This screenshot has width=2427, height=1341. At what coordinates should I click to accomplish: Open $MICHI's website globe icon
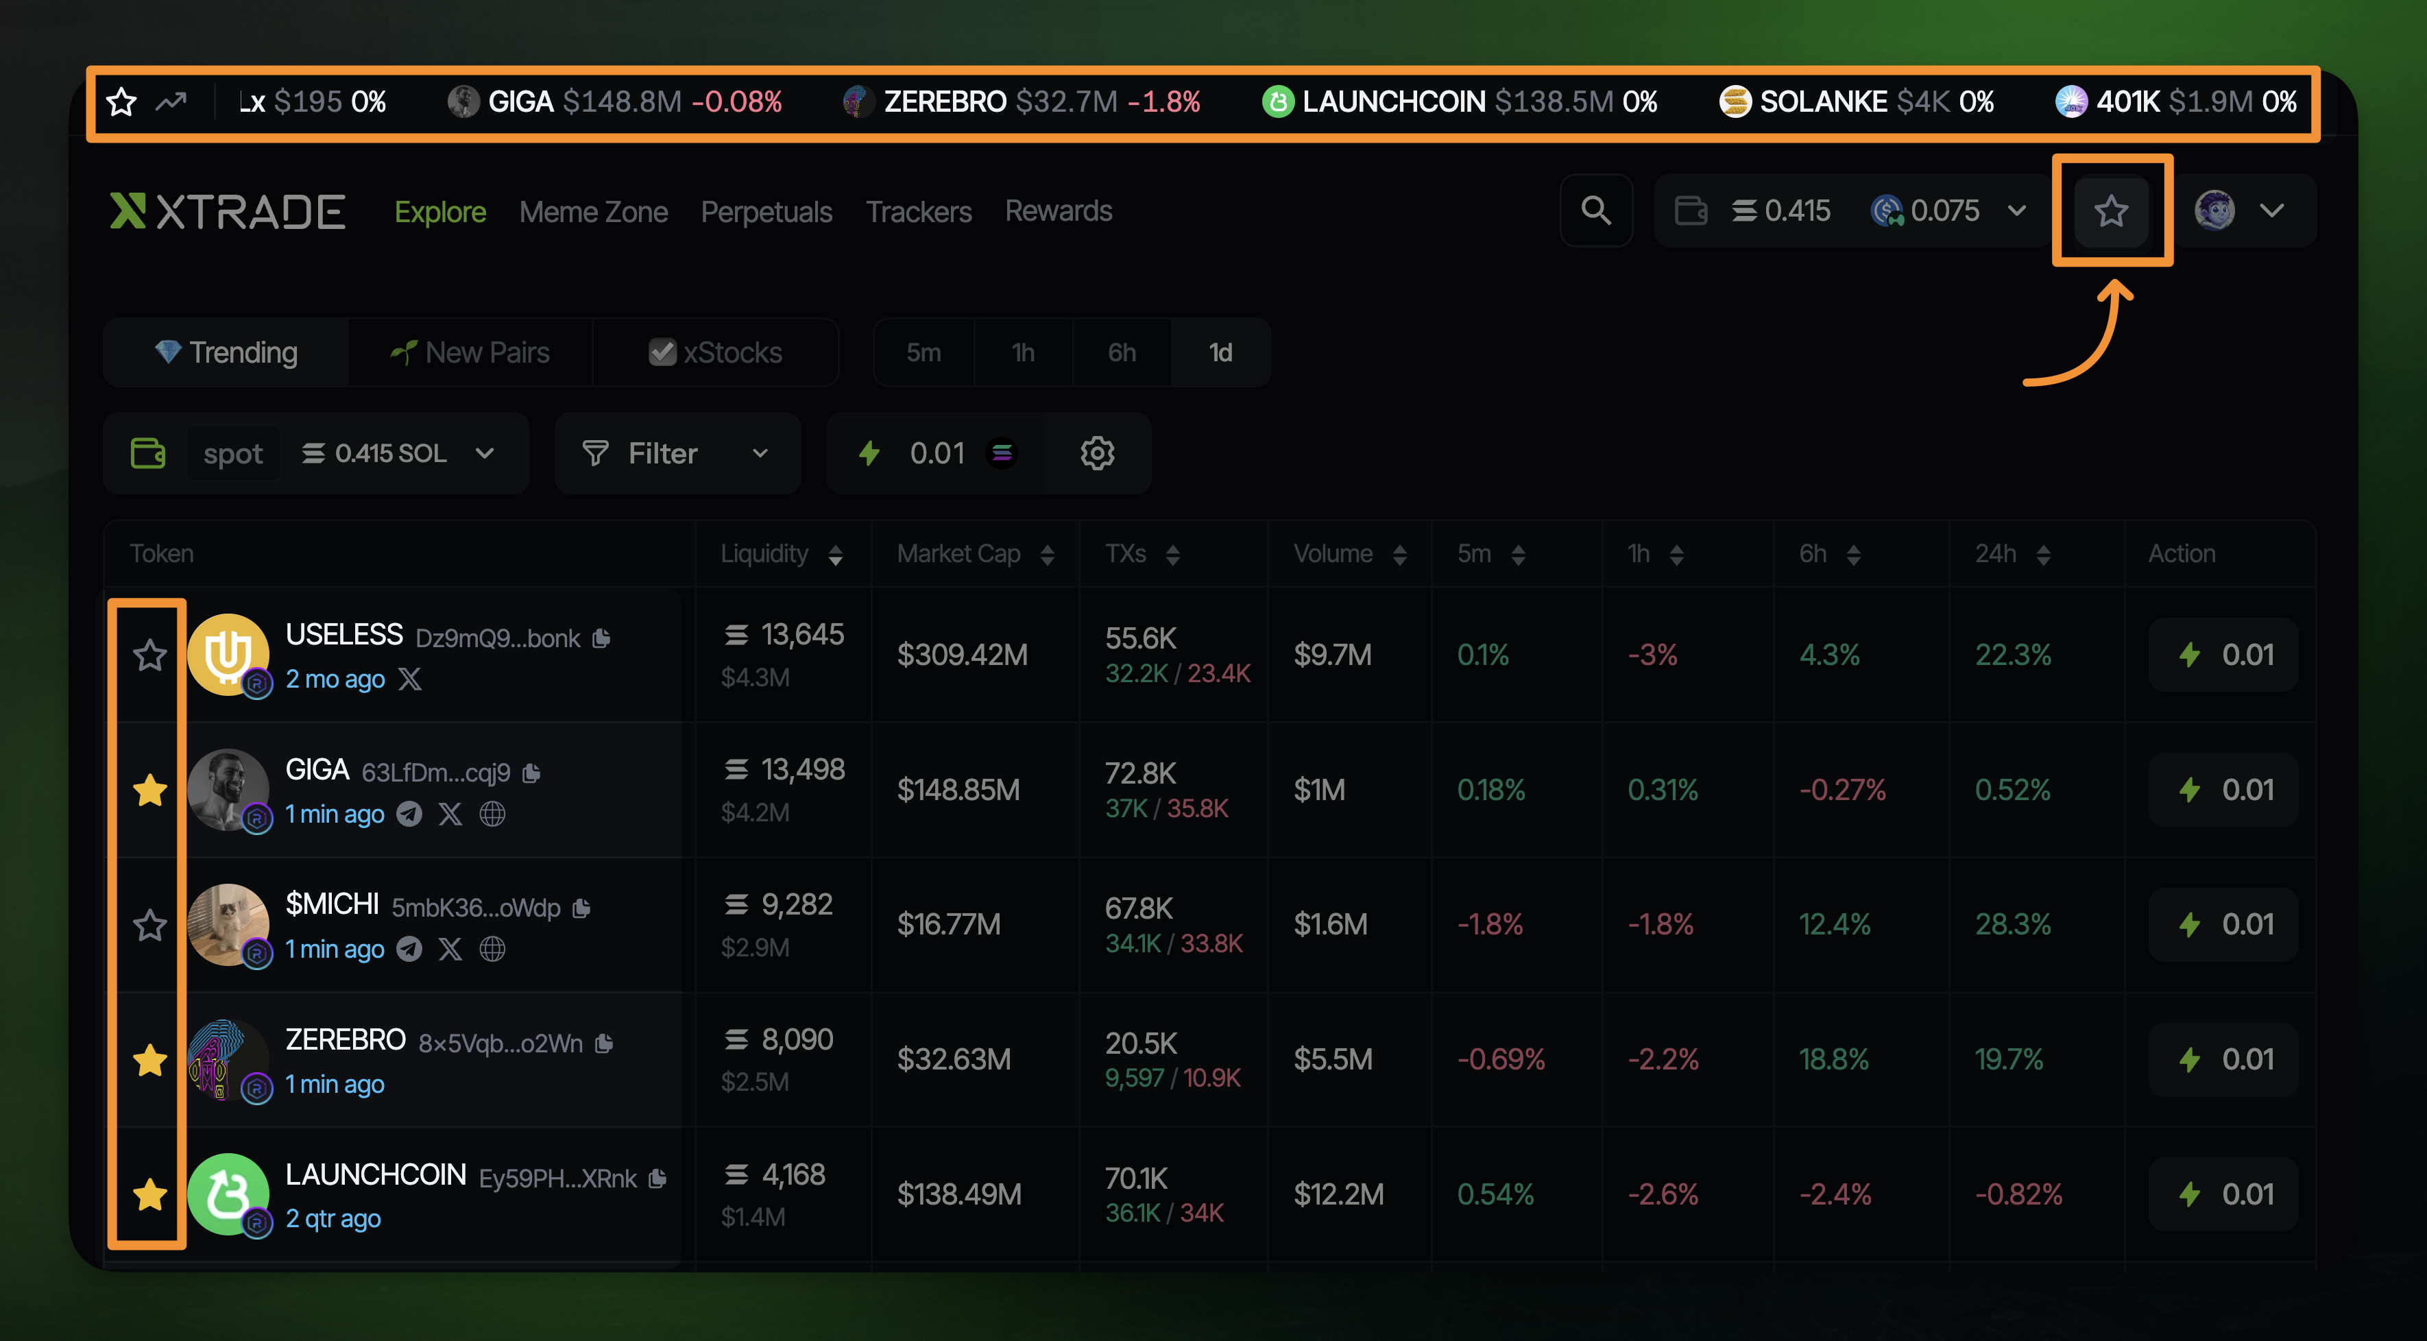[x=492, y=949]
